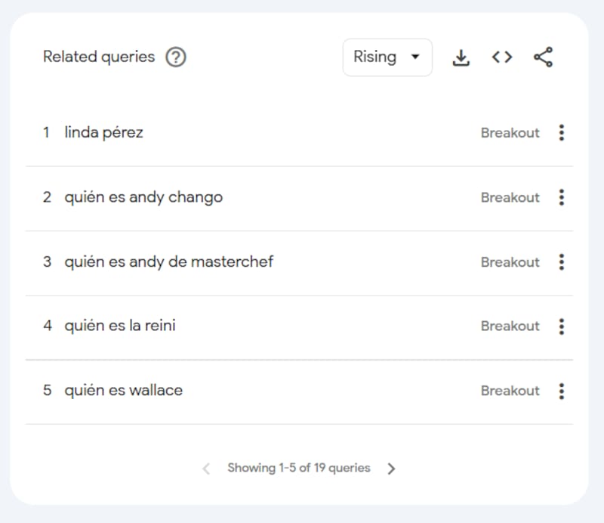Open three-dot menu for andy de masterchef

(x=561, y=262)
